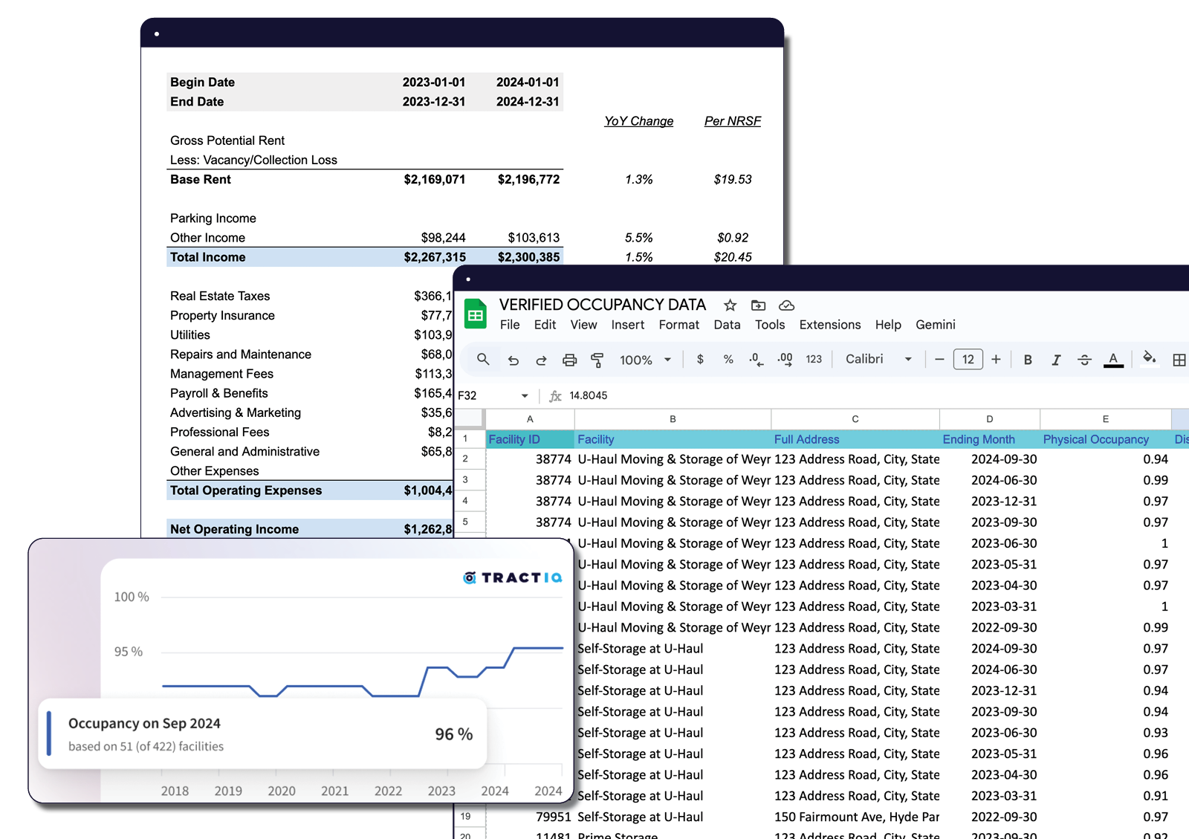
Task: Format as currency with dollar button
Action: point(700,359)
